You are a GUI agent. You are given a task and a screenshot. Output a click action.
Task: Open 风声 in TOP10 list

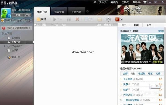point(126,84)
